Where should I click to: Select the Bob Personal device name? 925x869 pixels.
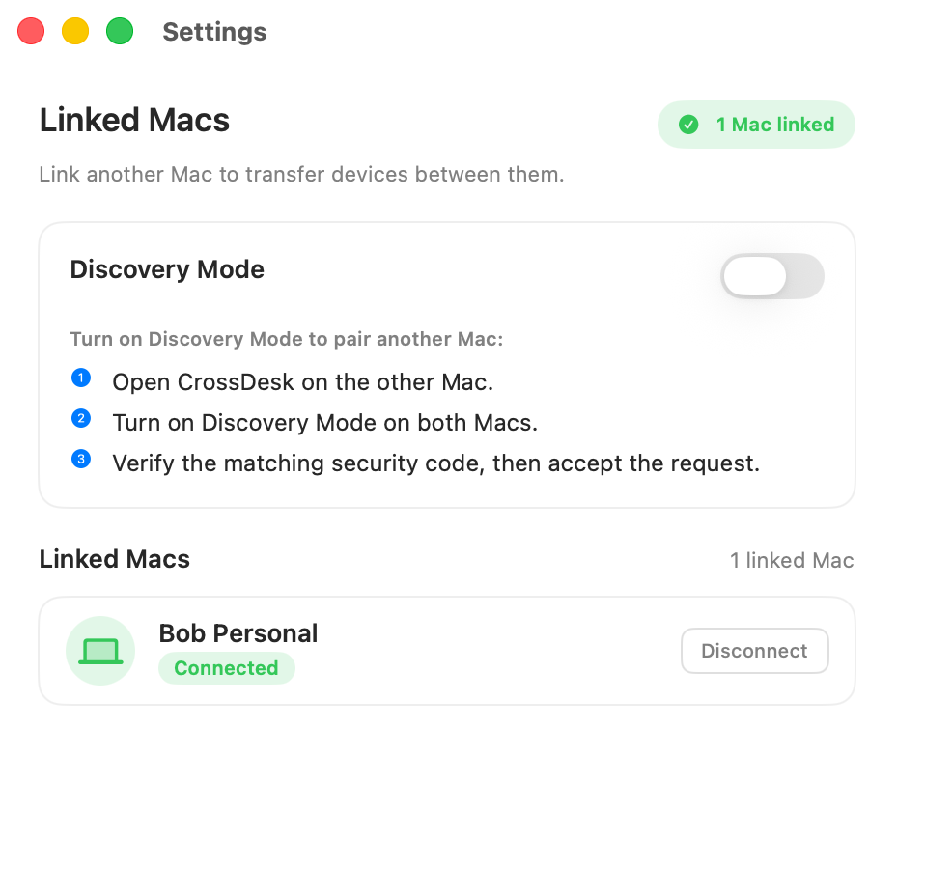[238, 633]
